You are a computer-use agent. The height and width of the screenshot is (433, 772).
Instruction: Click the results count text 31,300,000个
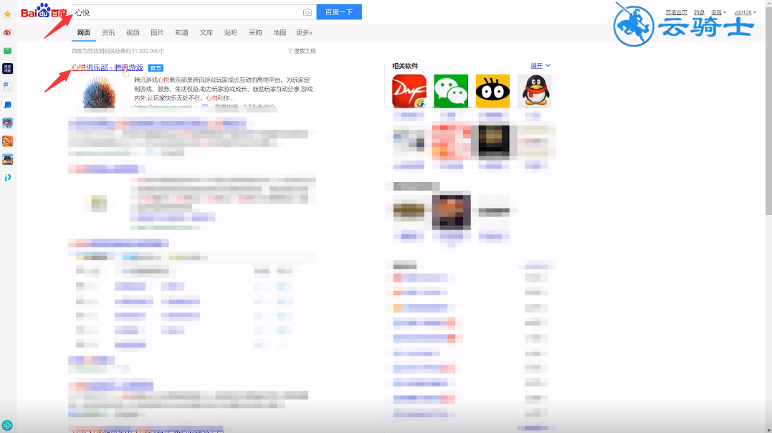118,51
